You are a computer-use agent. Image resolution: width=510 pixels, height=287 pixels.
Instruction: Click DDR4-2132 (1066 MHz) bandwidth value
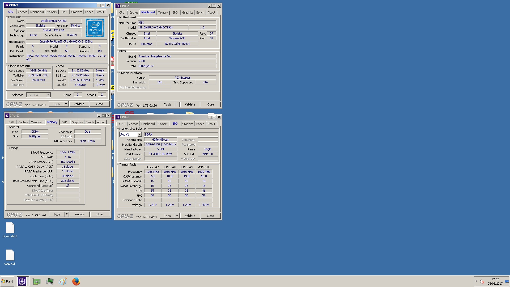(x=160, y=144)
